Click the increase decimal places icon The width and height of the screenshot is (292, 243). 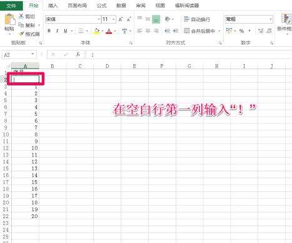click(x=261, y=31)
